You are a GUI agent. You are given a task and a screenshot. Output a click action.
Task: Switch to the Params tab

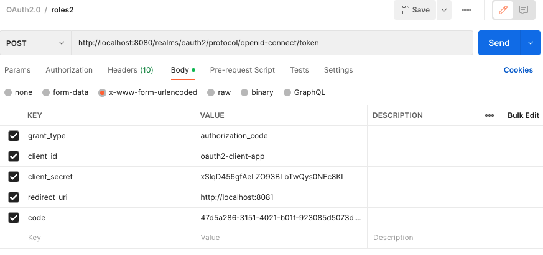pos(17,70)
